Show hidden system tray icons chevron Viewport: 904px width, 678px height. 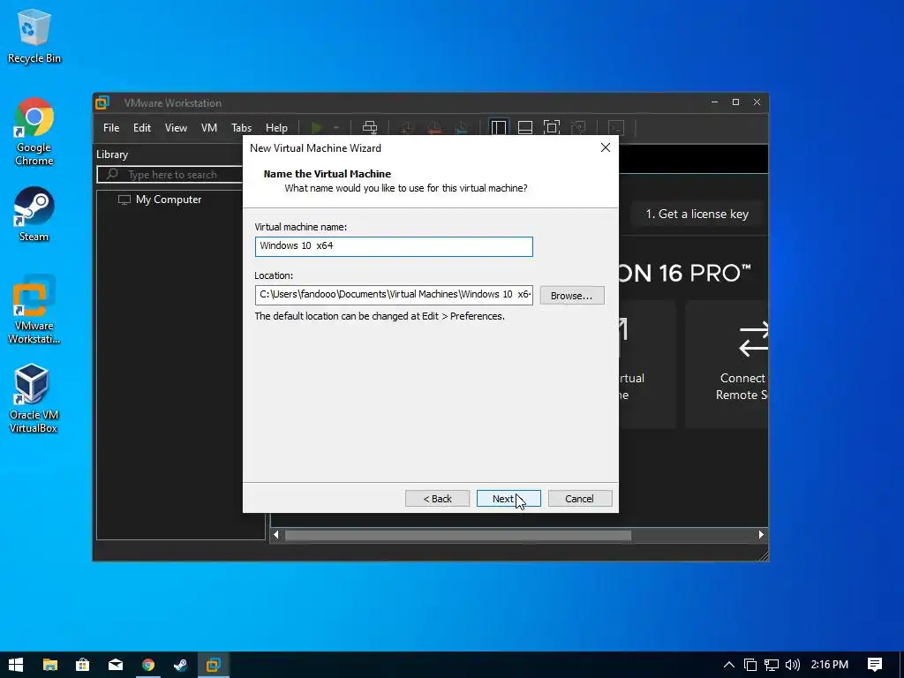point(728,665)
